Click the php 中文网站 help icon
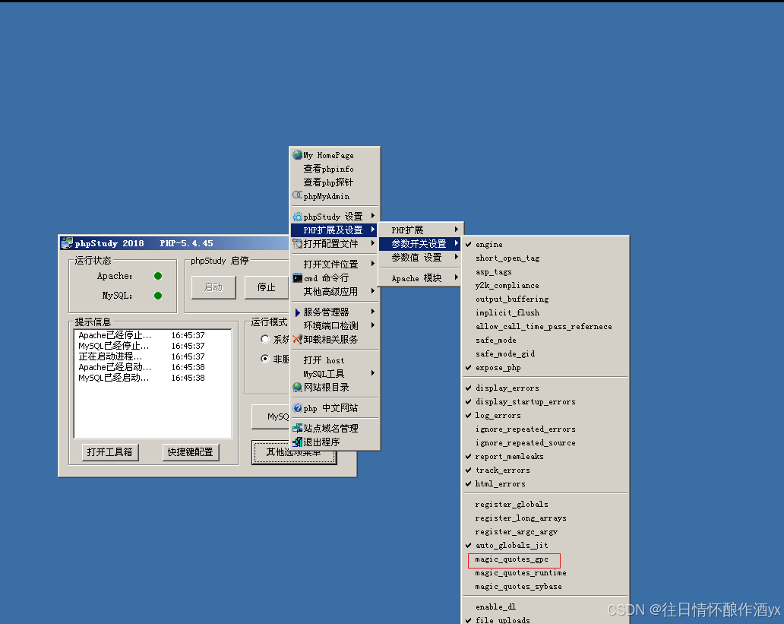 point(298,408)
